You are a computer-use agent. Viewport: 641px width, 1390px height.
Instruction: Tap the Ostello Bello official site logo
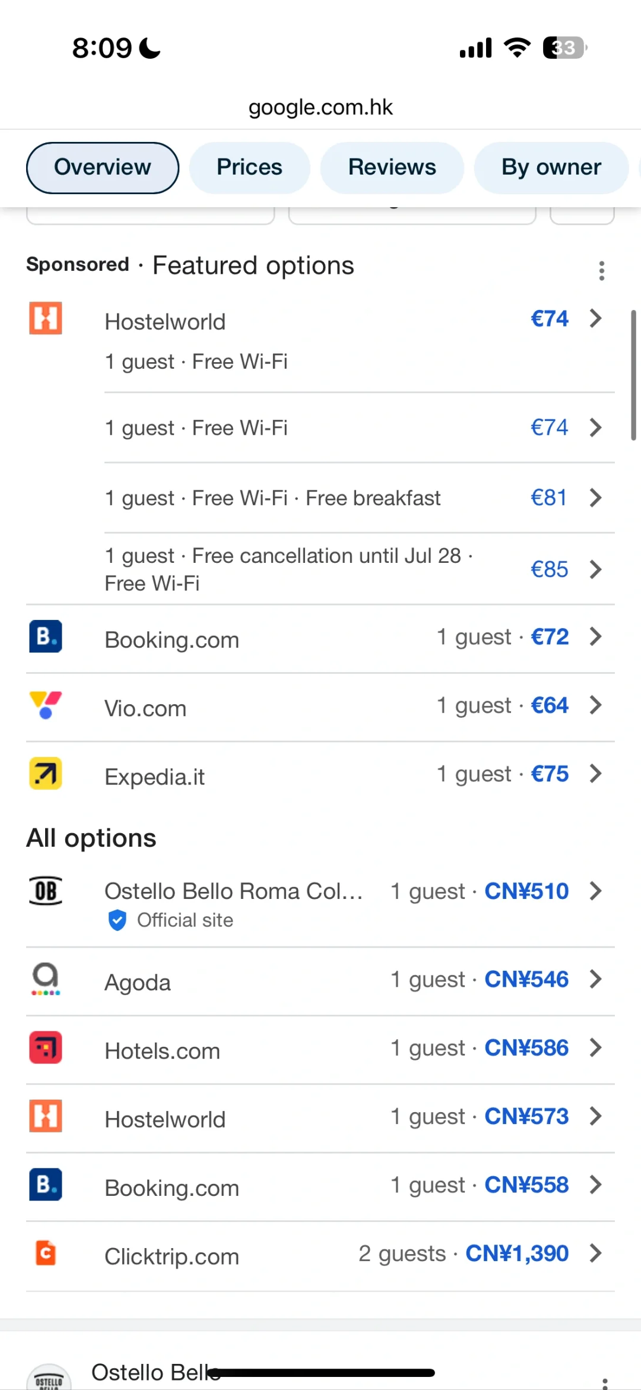(46, 891)
